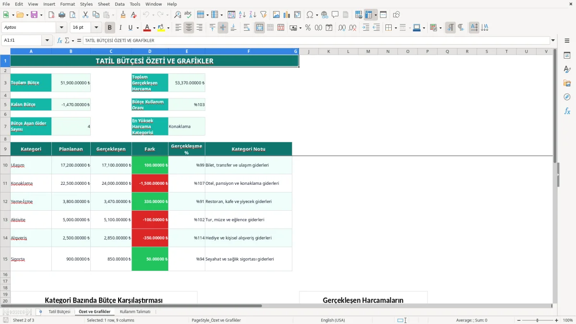Screen dimensions: 576x324
Task: Click the Format as Percent icon
Action: click(x=308, y=28)
